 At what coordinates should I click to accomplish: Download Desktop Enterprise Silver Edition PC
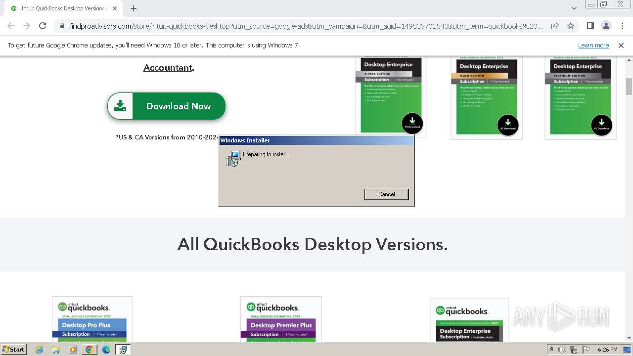[412, 123]
